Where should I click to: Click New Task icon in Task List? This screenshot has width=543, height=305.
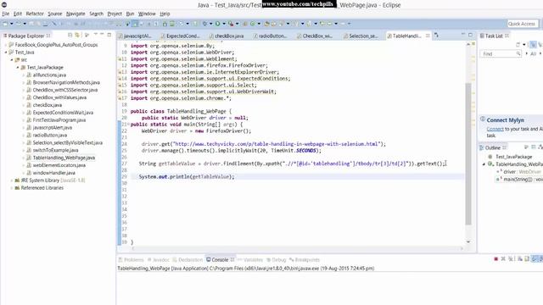pyautogui.click(x=518, y=45)
